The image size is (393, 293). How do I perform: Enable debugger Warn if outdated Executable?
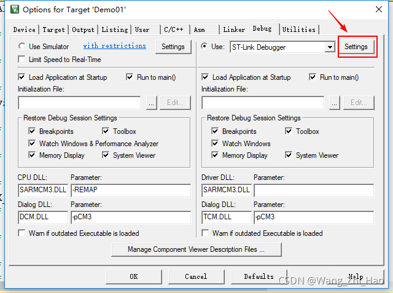pyautogui.click(x=205, y=233)
